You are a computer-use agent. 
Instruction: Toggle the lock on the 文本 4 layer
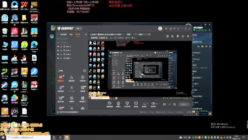61,46
